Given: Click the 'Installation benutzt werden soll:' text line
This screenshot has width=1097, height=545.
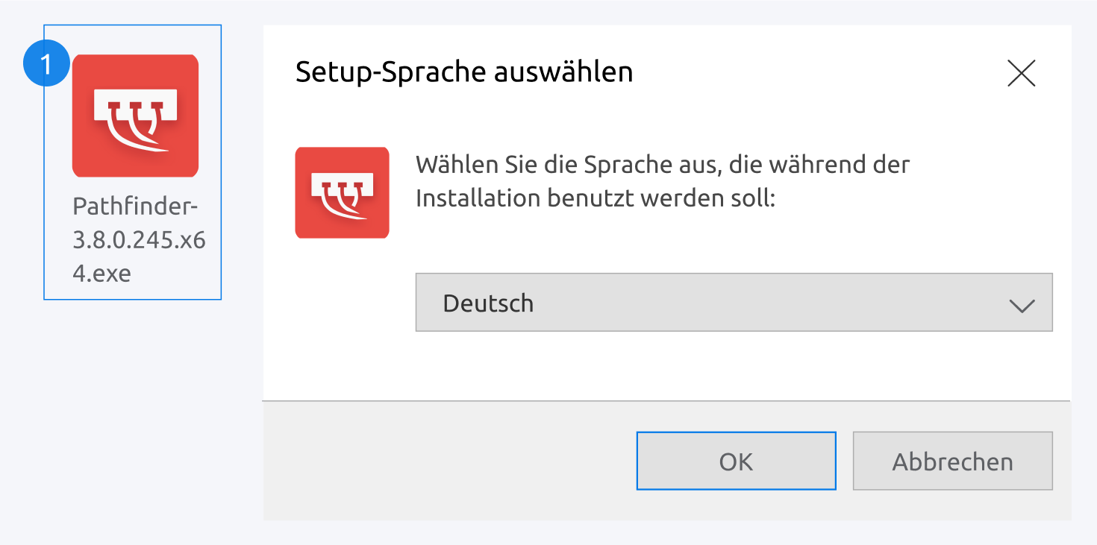Looking at the screenshot, I should tap(596, 198).
